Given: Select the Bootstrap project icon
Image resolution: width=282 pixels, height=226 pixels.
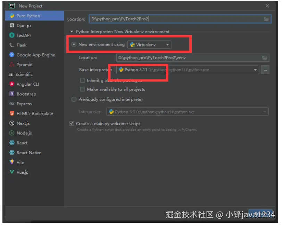Looking at the screenshot, I should pos(12,94).
